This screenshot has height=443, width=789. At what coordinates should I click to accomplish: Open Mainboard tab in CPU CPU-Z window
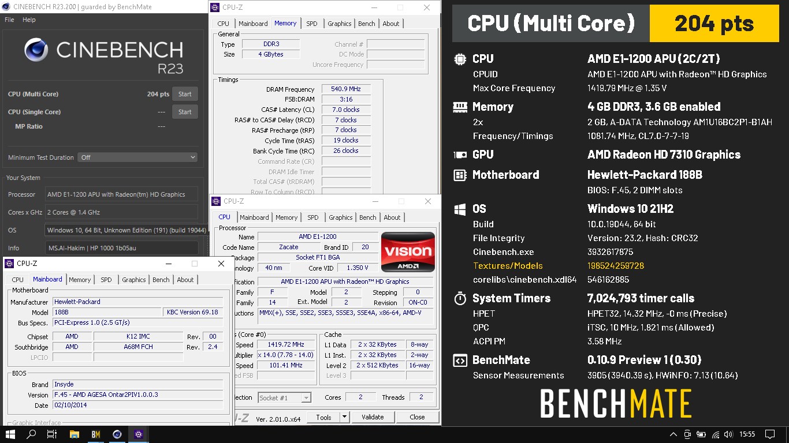(x=254, y=217)
